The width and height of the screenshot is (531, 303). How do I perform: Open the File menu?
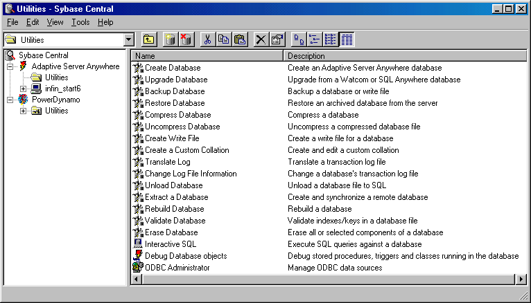click(12, 22)
